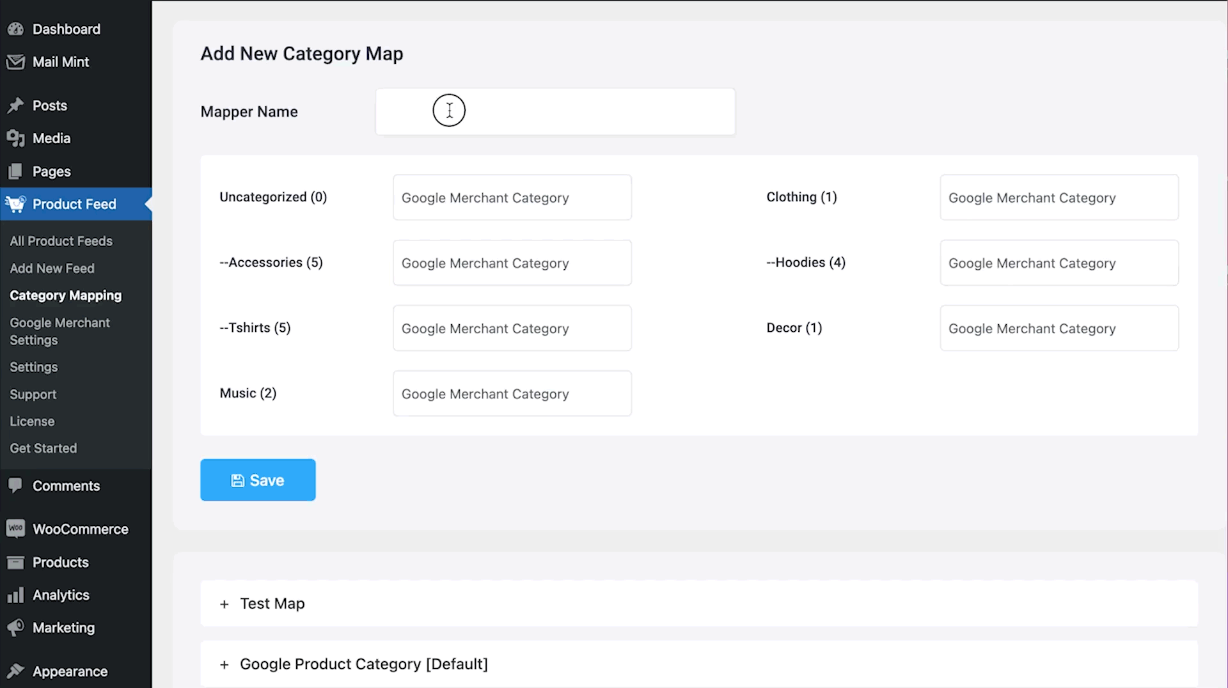Image resolution: width=1228 pixels, height=688 pixels.
Task: Click the WooCommerce logo icon
Action: tap(15, 529)
